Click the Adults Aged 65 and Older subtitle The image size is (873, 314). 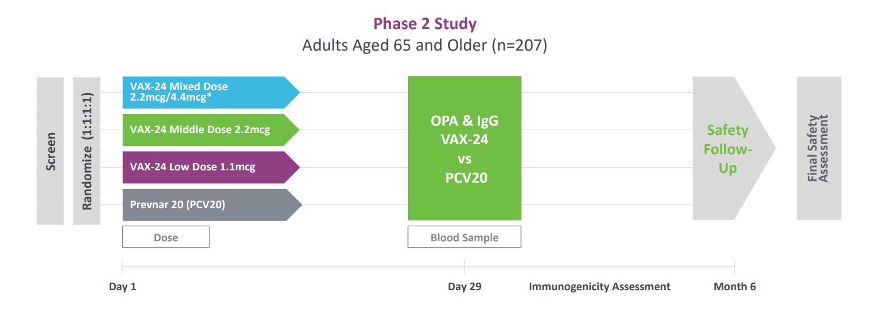point(425,45)
